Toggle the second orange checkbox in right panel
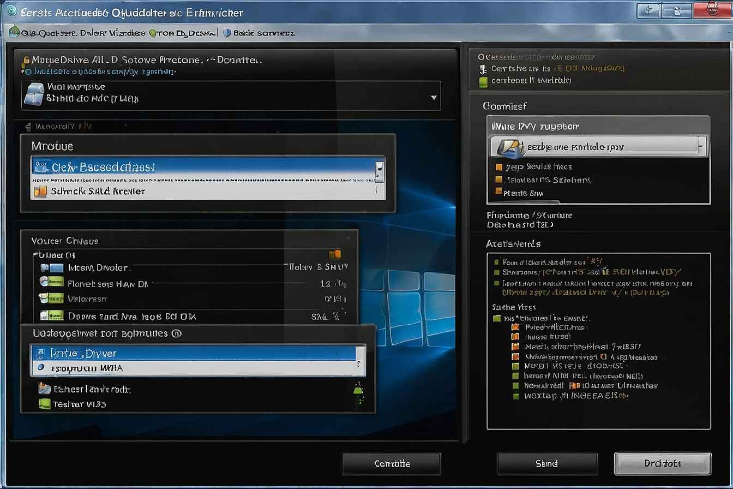This screenshot has width=733, height=489. tap(498, 180)
